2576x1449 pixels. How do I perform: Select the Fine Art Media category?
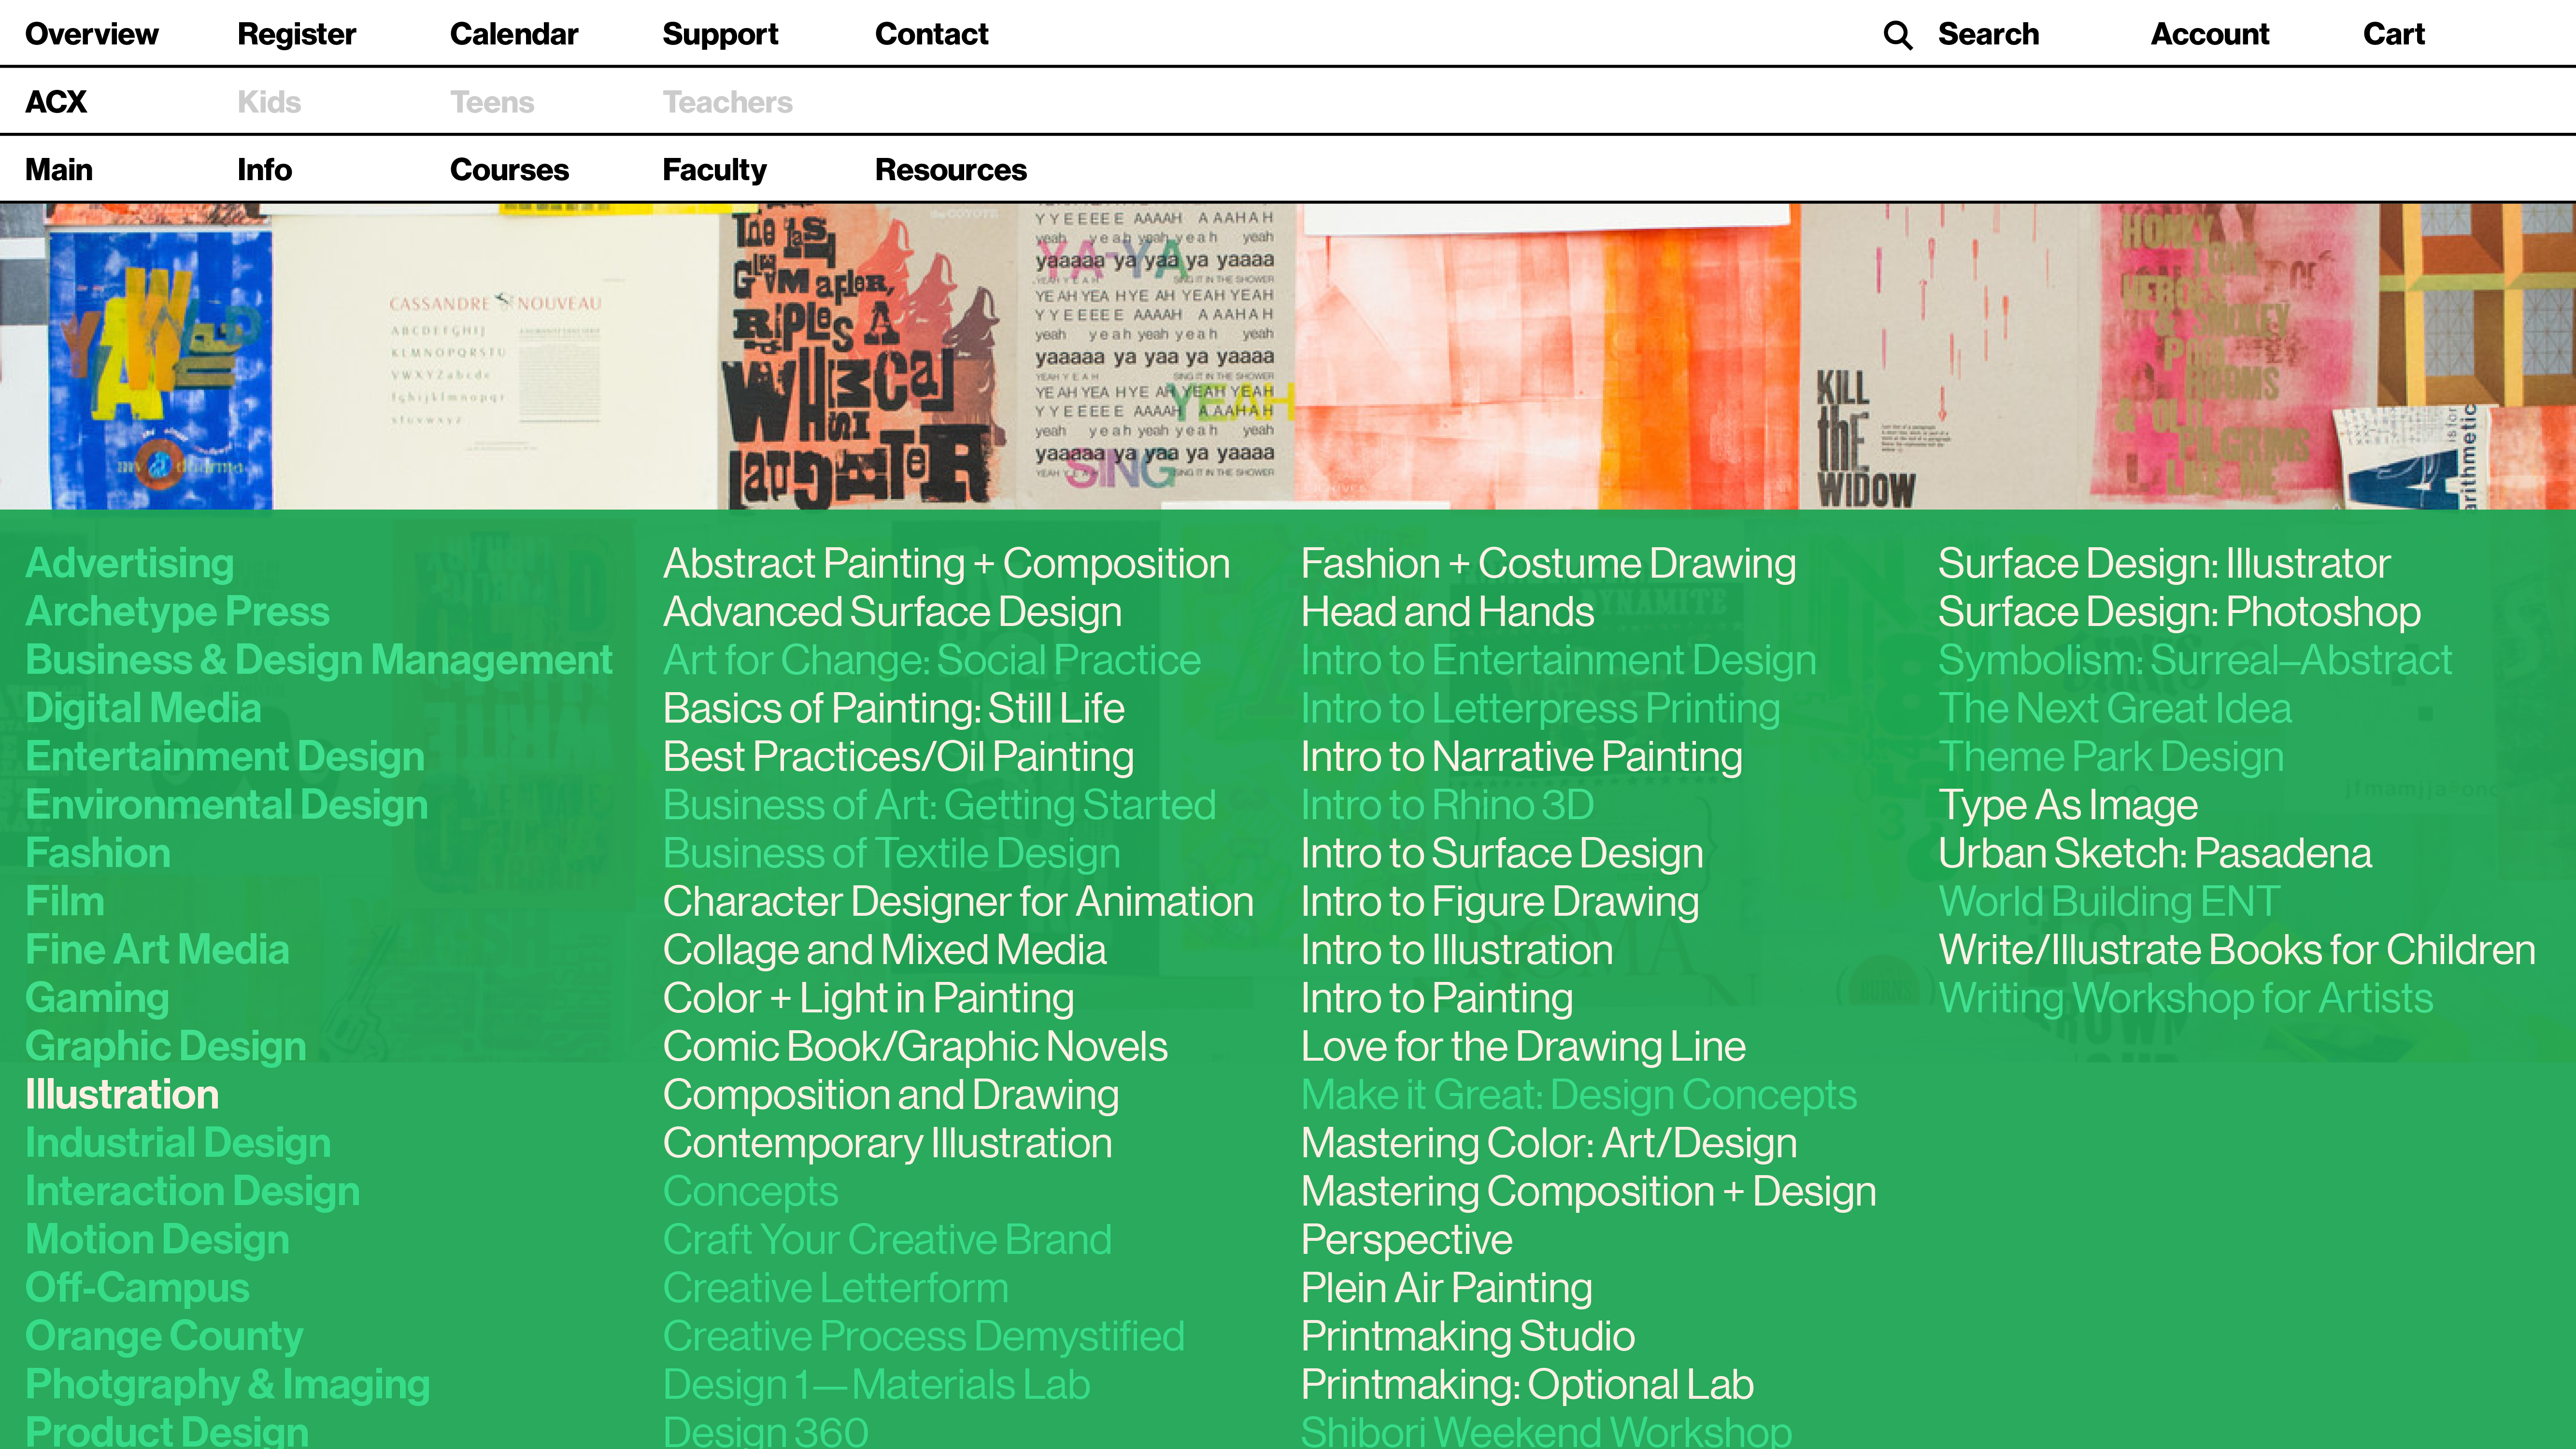[157, 950]
